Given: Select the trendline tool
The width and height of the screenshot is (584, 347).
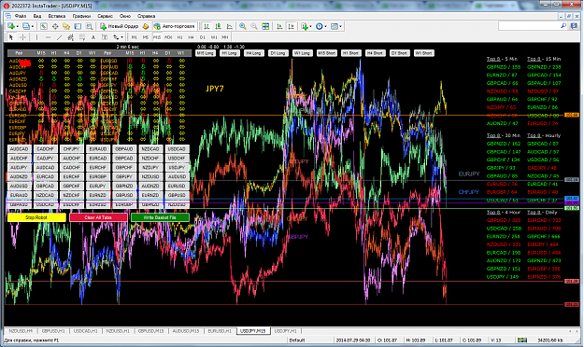Looking at the screenshot, I should click(59, 37).
